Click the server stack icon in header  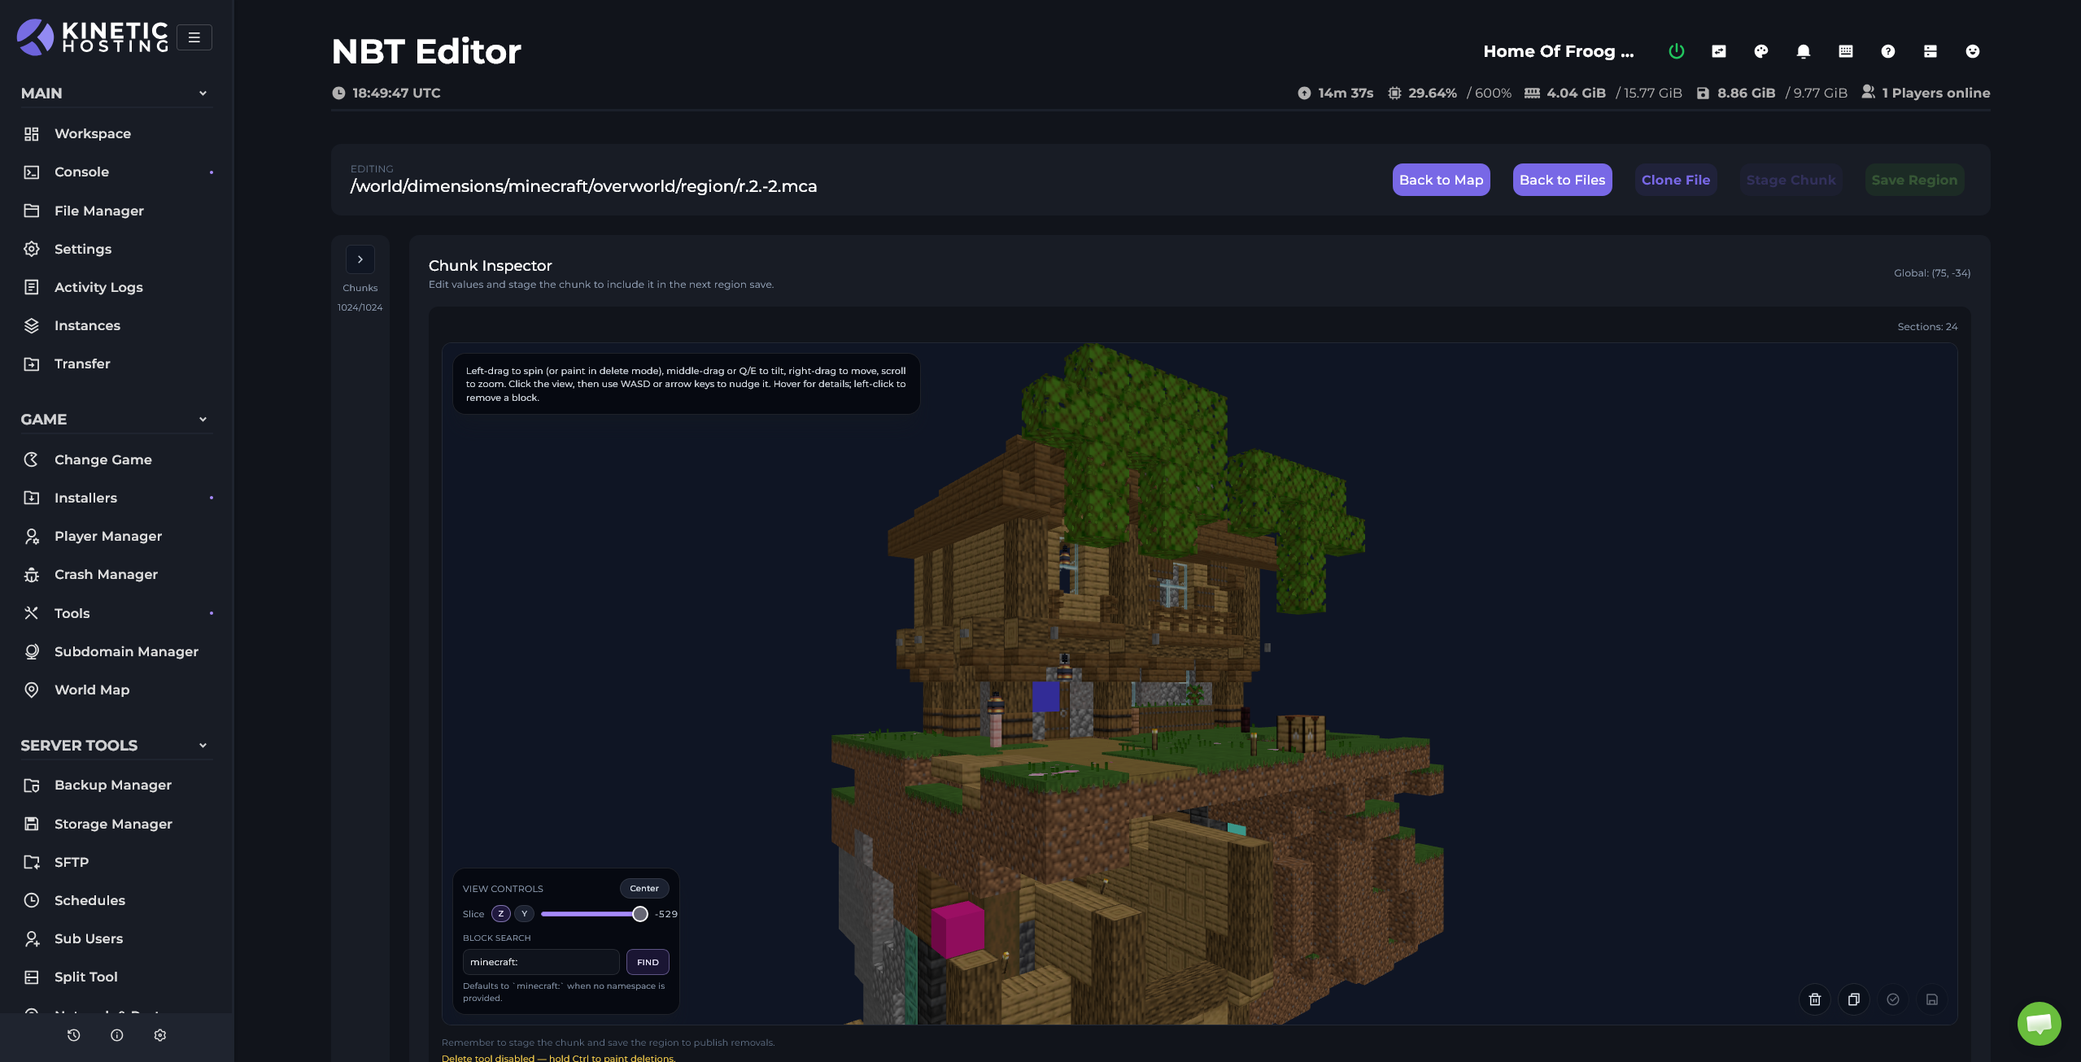(1930, 51)
